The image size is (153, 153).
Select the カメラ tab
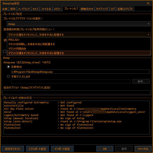pyautogui.click(x=35, y=9)
